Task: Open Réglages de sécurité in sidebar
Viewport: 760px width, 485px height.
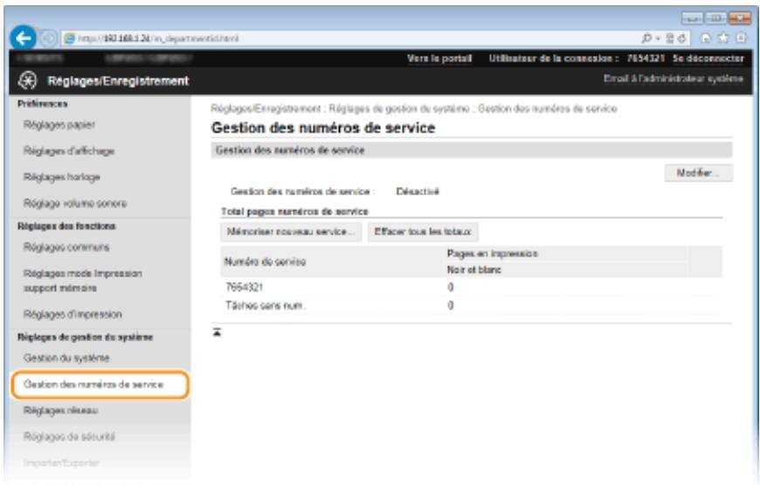Action: point(69,437)
